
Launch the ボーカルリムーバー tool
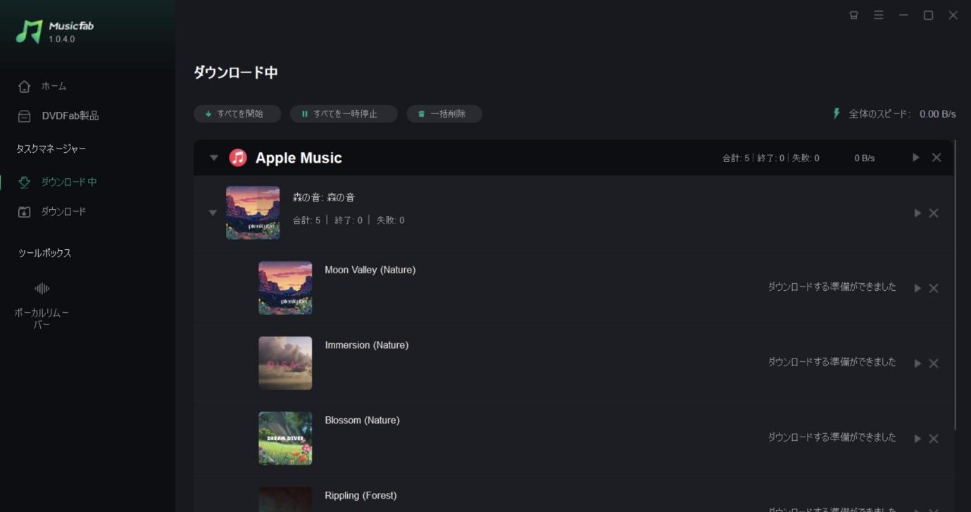[42, 306]
